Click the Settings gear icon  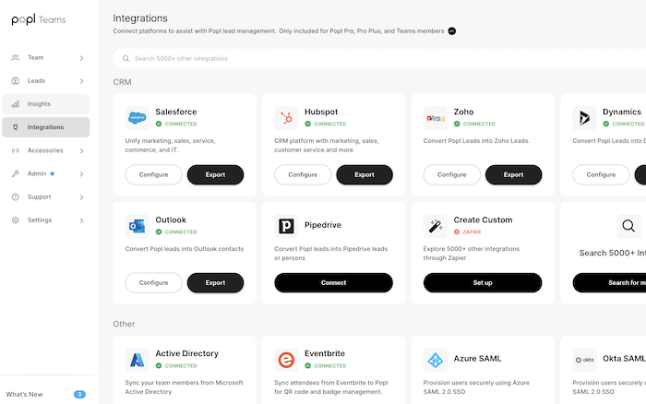pos(16,220)
